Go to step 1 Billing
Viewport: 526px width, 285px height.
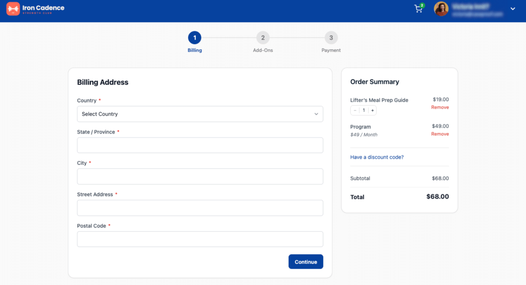[195, 38]
